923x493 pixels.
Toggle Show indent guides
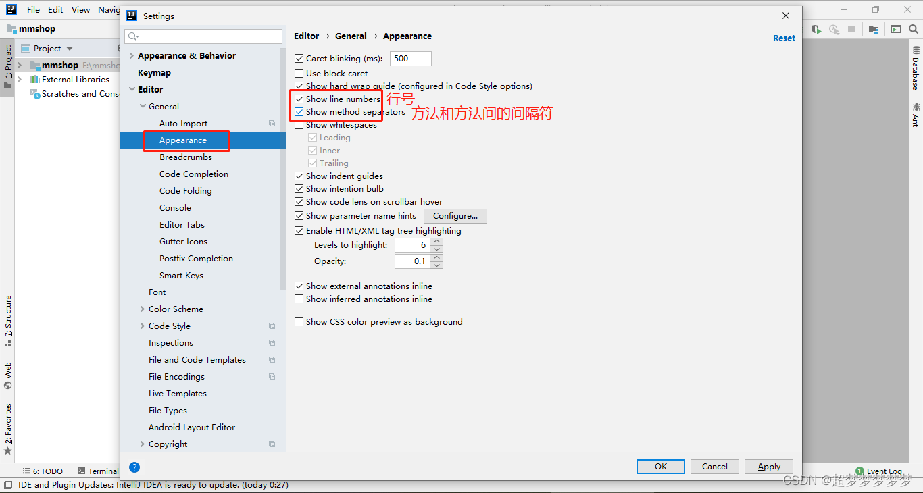(x=299, y=176)
